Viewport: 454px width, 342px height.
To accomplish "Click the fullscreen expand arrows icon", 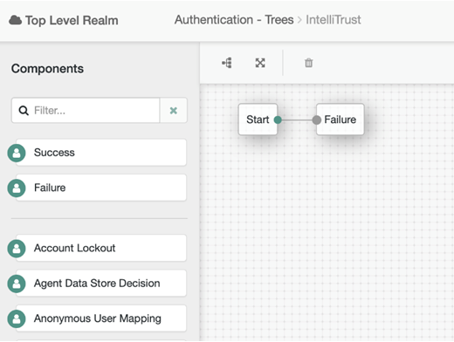I will tap(260, 63).
